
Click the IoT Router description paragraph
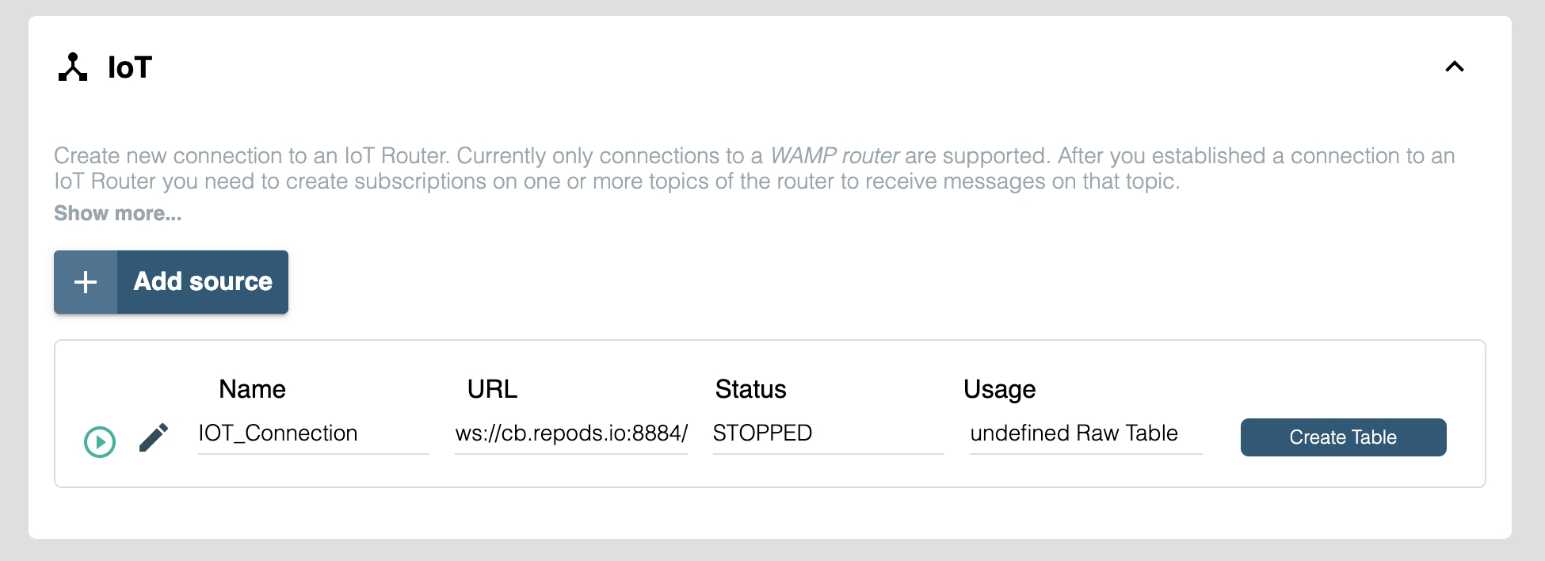click(x=555, y=181)
